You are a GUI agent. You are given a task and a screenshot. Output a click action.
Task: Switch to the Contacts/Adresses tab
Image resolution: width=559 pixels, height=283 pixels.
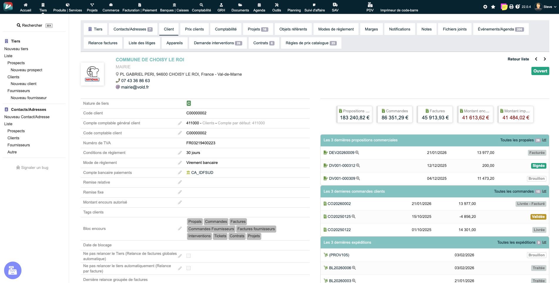pos(133,29)
